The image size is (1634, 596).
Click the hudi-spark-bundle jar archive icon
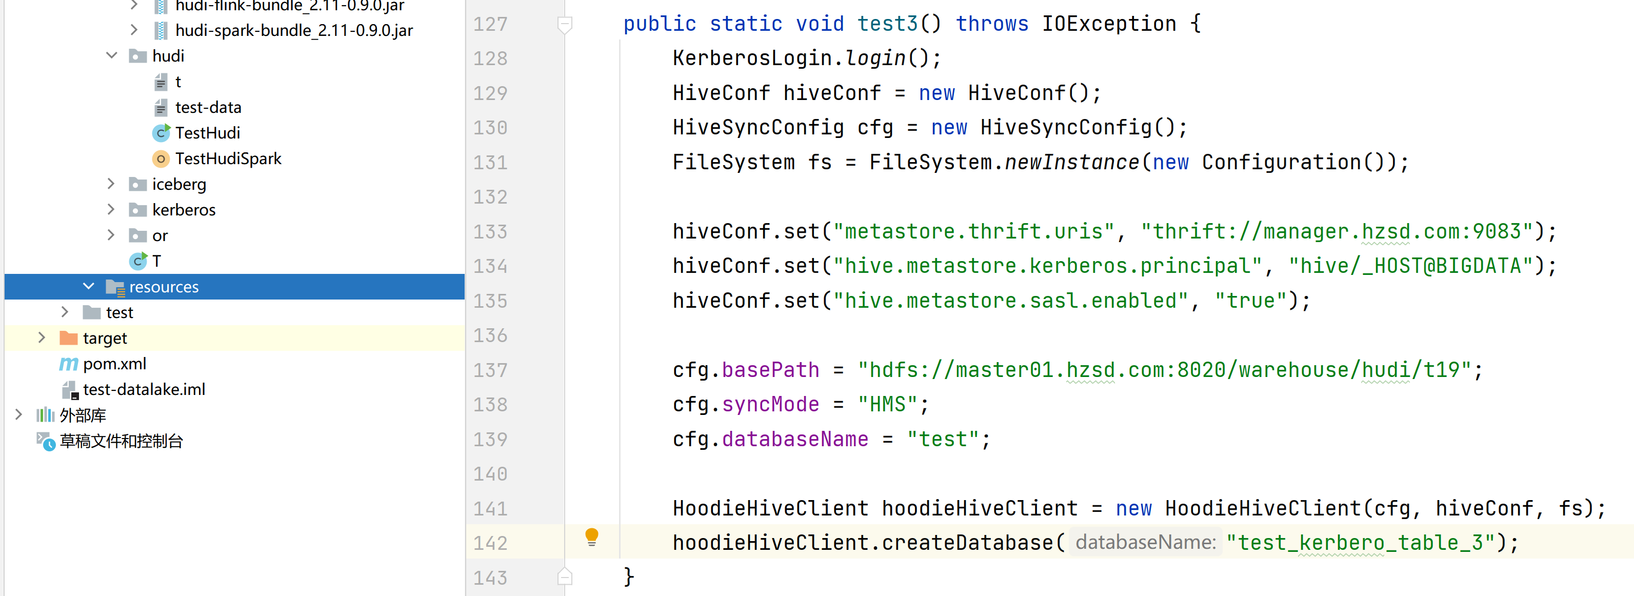pos(161,30)
